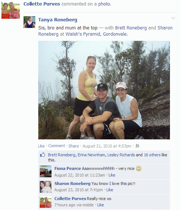The image size is (181, 210).
Task: Open Fiona Pearce's comment avatar
Action: point(46,171)
